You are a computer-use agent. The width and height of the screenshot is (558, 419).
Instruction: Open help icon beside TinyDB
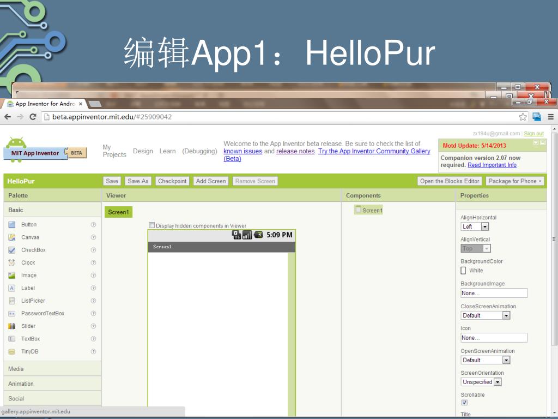[x=93, y=352]
